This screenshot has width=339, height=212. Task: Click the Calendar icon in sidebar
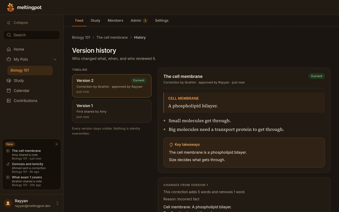[9, 90]
